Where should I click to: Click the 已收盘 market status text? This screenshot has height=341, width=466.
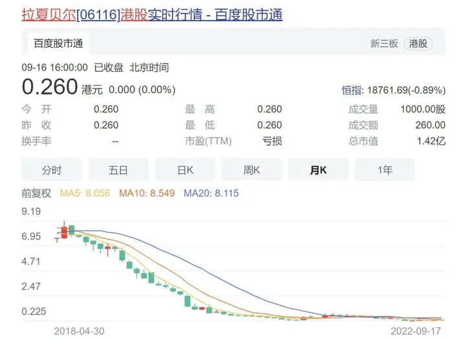pos(109,67)
